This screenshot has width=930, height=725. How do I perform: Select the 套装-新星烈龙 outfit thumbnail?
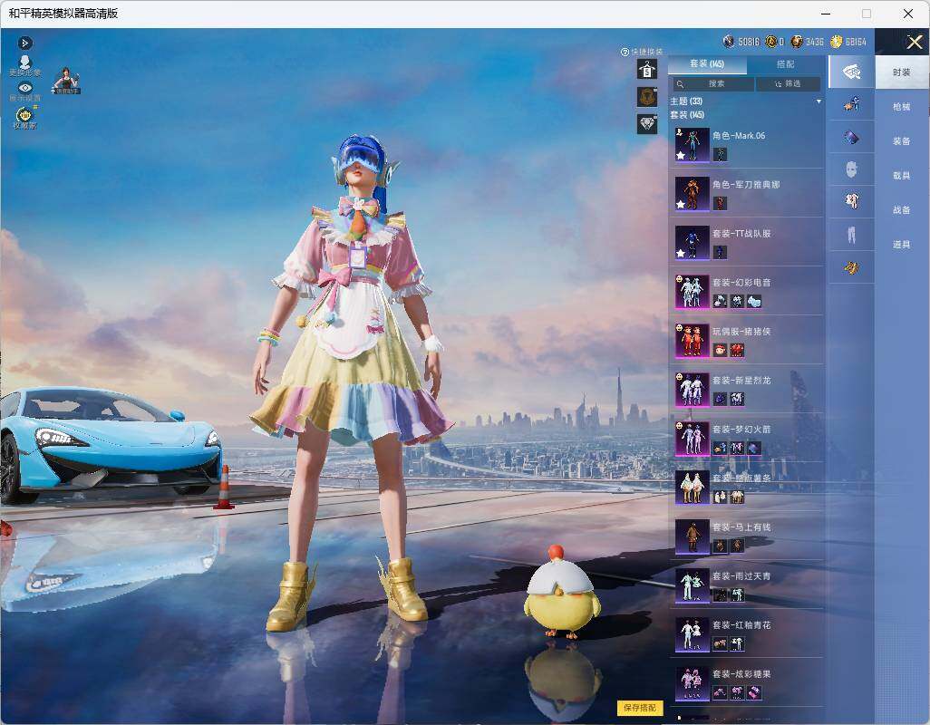(x=693, y=390)
